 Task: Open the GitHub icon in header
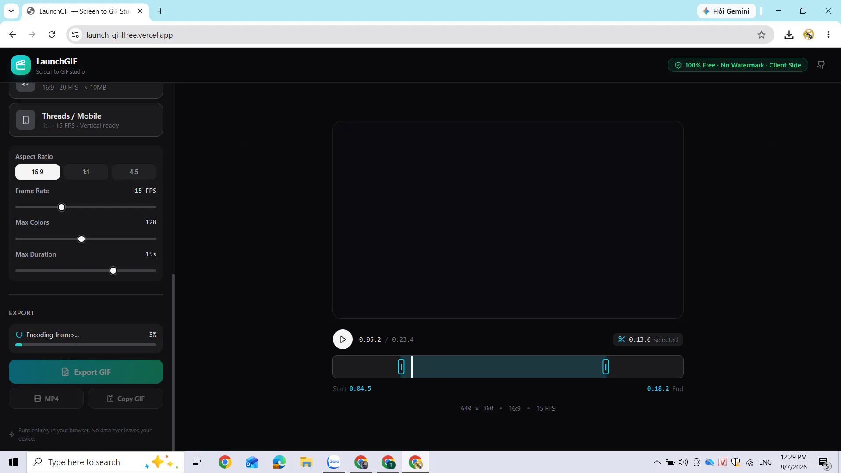pyautogui.click(x=821, y=65)
